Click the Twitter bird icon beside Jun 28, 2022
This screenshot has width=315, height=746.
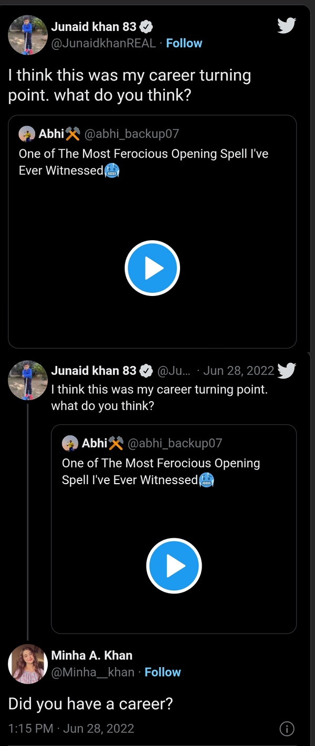[287, 371]
